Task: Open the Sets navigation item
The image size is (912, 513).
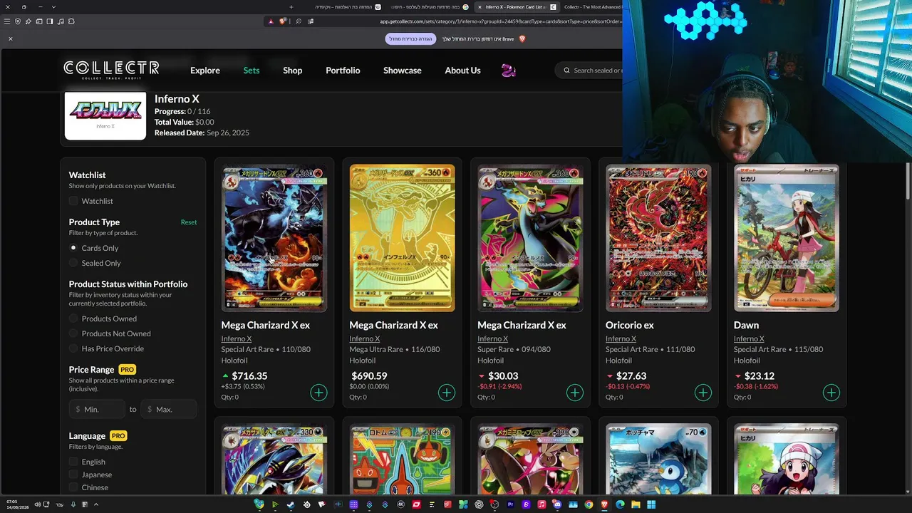Action: point(252,71)
